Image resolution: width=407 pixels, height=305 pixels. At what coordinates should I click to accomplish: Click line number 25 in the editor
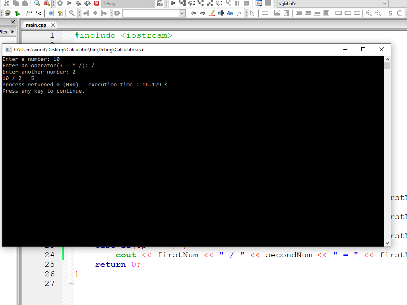pyautogui.click(x=50, y=264)
